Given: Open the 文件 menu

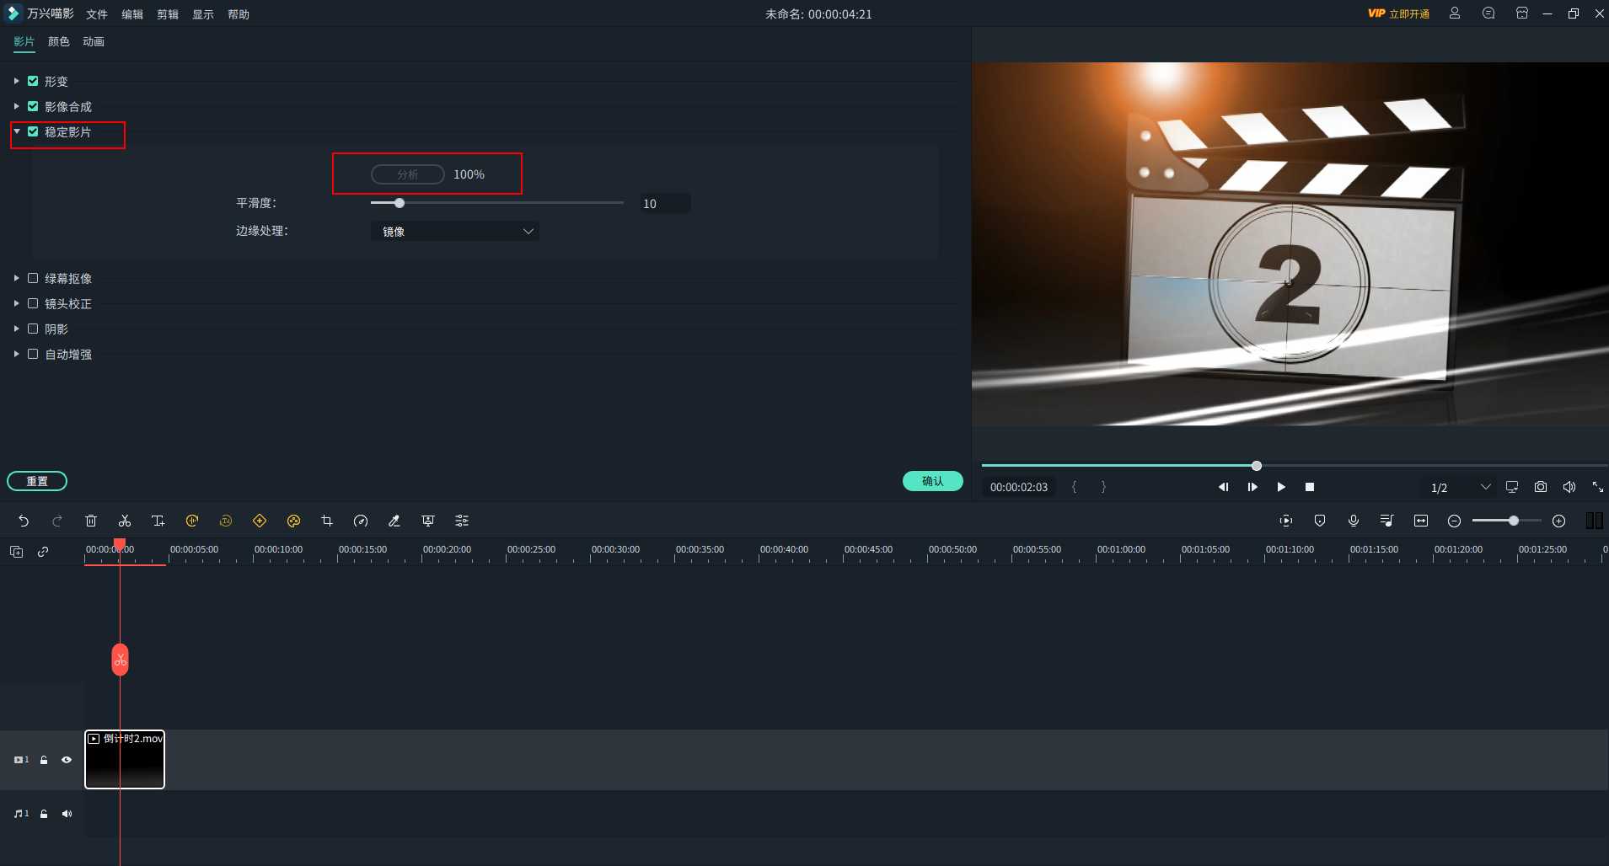Looking at the screenshot, I should coord(97,14).
